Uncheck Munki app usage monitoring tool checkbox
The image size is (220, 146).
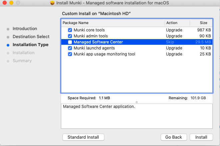point(70,54)
